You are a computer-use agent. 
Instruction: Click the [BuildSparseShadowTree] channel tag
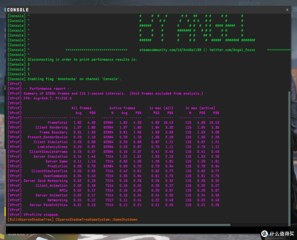coord(31,220)
